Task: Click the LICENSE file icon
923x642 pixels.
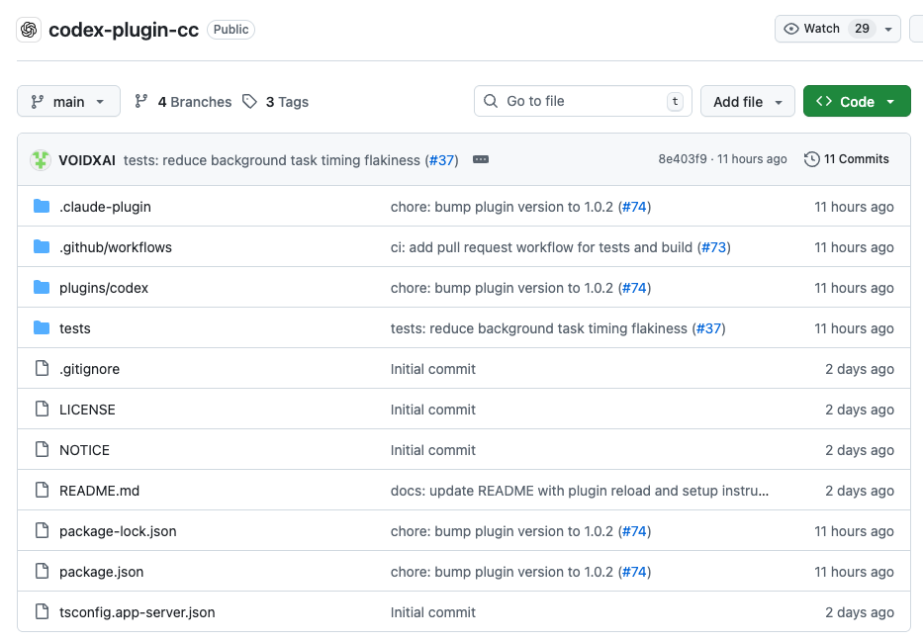Action: point(42,410)
